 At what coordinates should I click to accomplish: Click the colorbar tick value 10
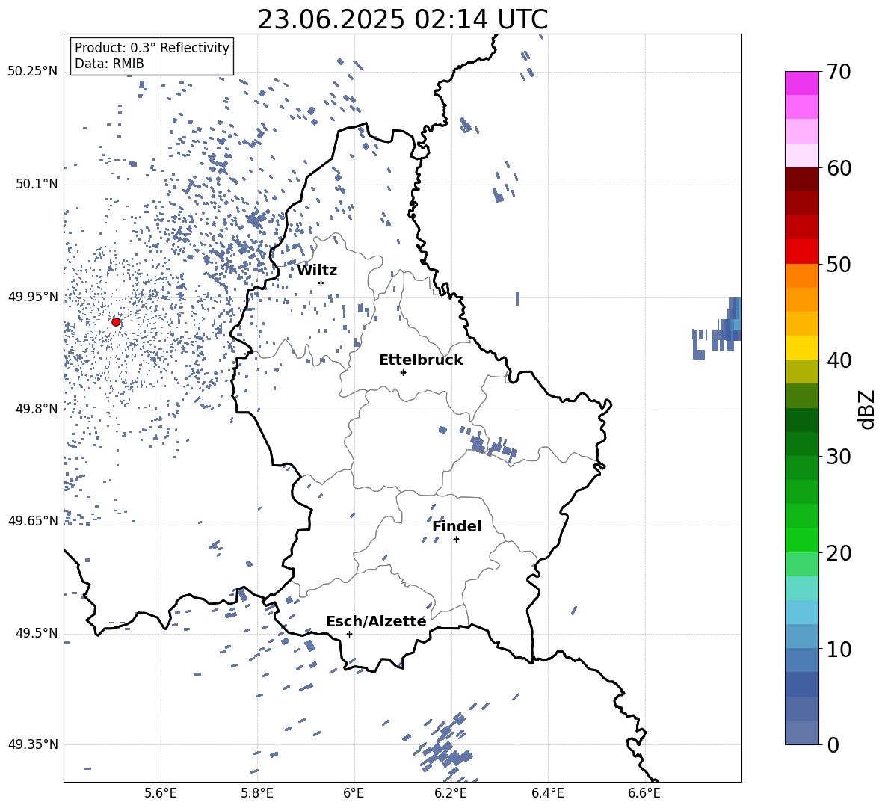coord(839,649)
